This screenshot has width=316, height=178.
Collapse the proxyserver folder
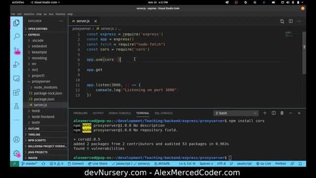click(41, 82)
